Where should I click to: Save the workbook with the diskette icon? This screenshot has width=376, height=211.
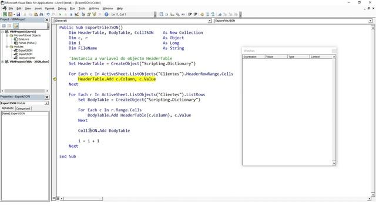click(18, 14)
